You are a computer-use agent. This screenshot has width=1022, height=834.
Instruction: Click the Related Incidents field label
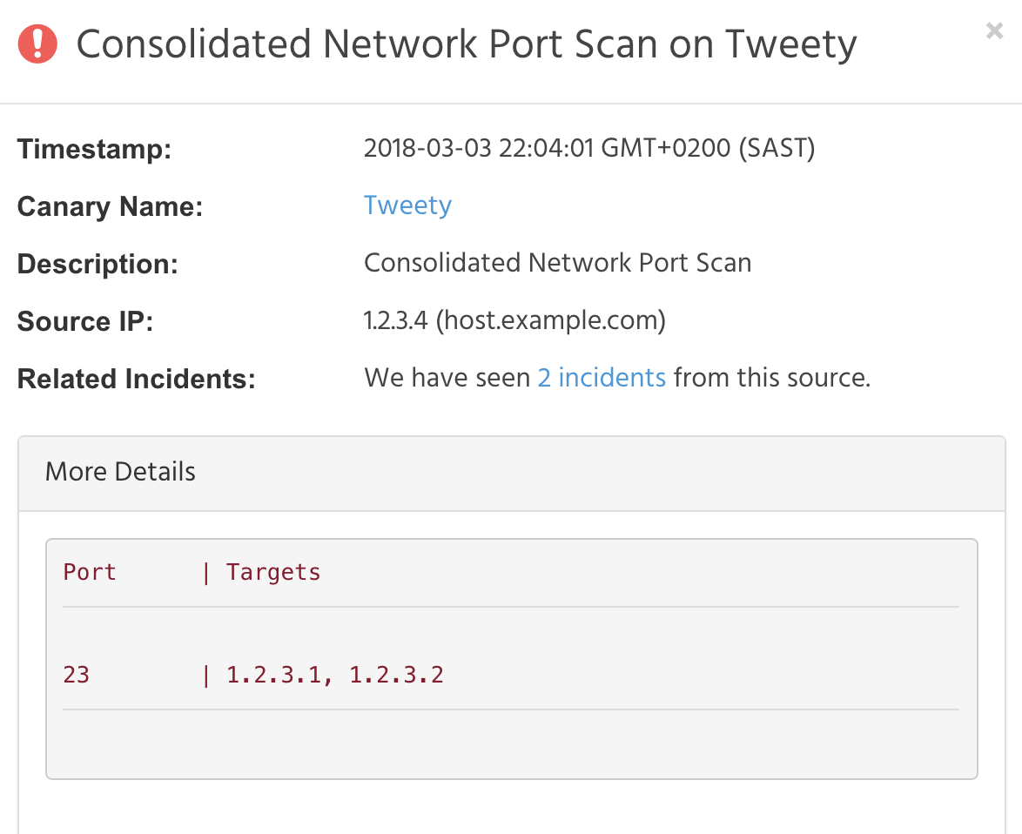(x=136, y=379)
